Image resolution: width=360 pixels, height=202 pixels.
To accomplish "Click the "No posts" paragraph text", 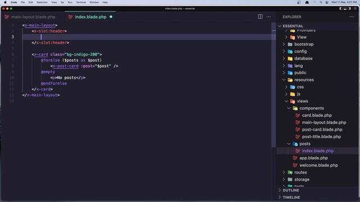I will pyautogui.click(x=66, y=77).
